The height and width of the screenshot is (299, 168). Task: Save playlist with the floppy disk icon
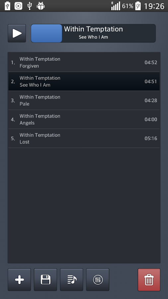click(45, 280)
